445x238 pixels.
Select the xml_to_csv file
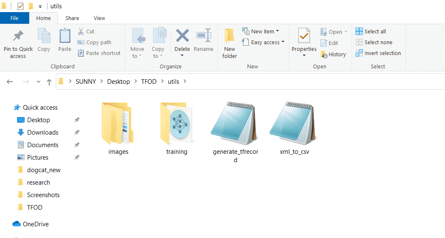point(294,129)
